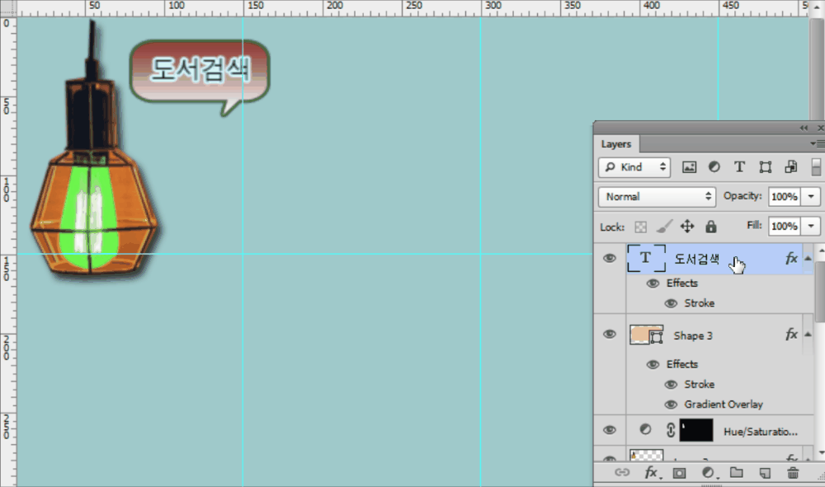
Task: Click the T thumbnail of the text layer
Action: [x=646, y=258]
